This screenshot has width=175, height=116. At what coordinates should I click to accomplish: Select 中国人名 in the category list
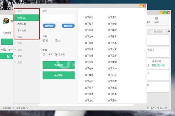coord(27,18)
